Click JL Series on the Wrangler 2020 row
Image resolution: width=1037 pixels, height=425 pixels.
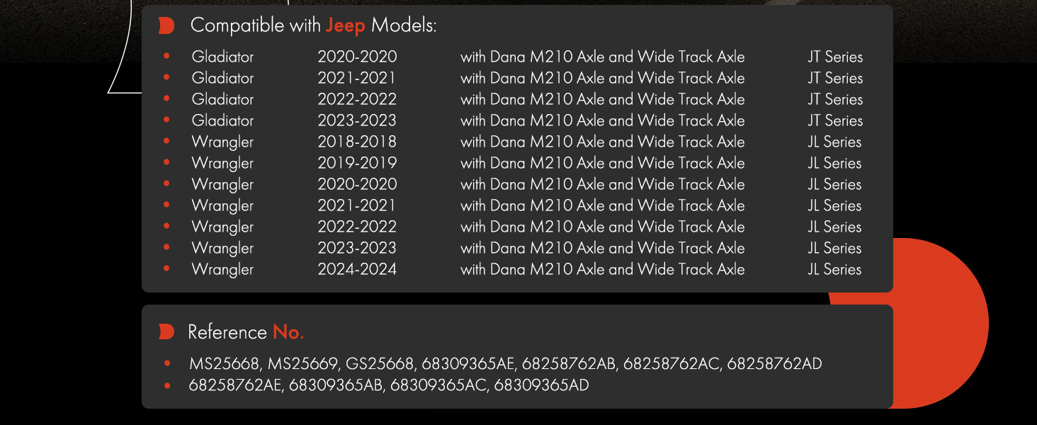(x=834, y=184)
